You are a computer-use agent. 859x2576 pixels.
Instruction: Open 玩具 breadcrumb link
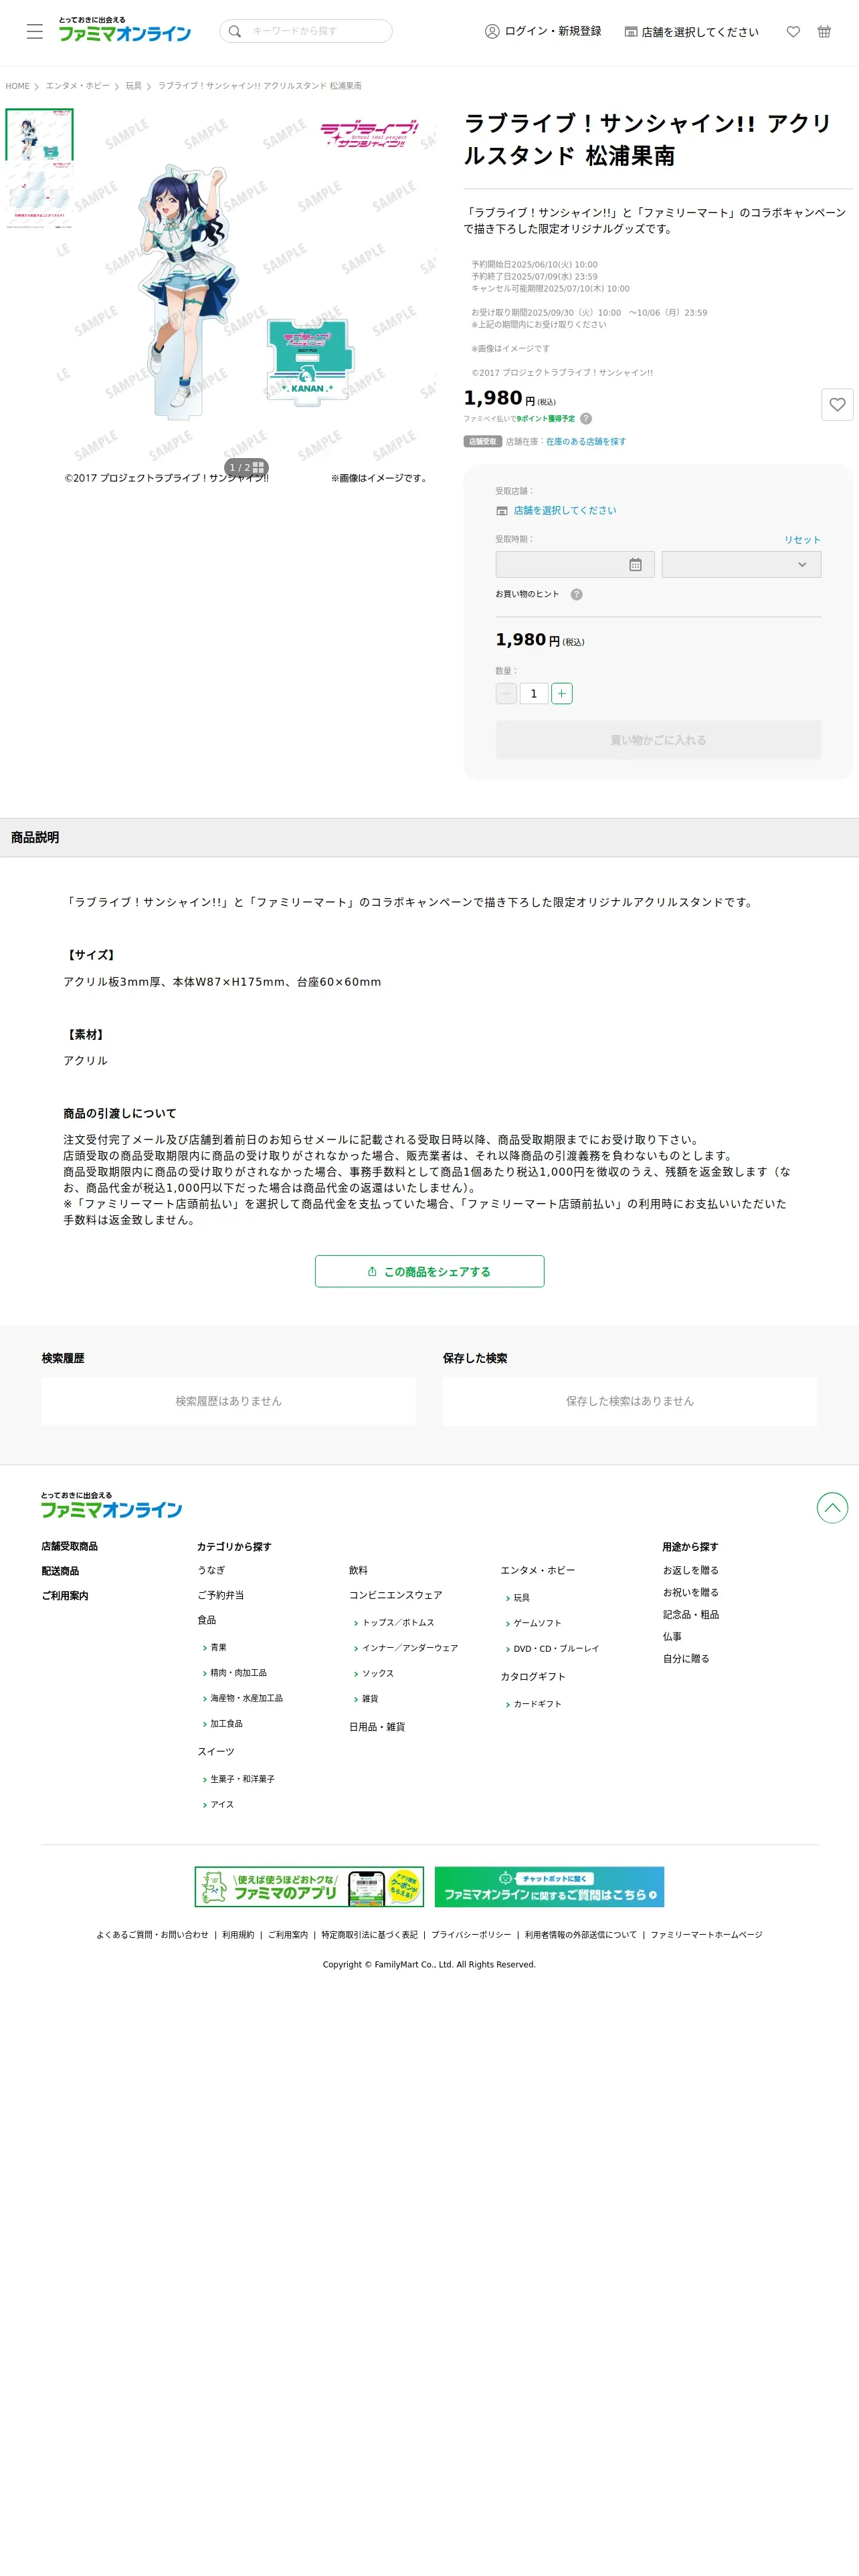coord(133,86)
